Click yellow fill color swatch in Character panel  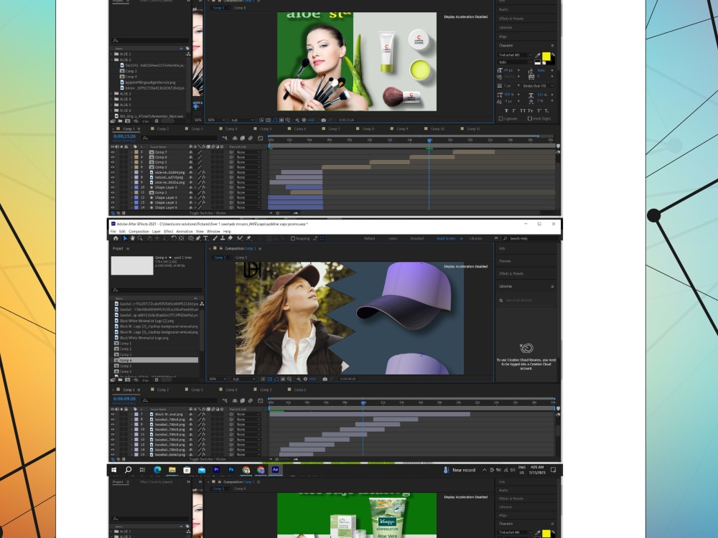coord(546,56)
